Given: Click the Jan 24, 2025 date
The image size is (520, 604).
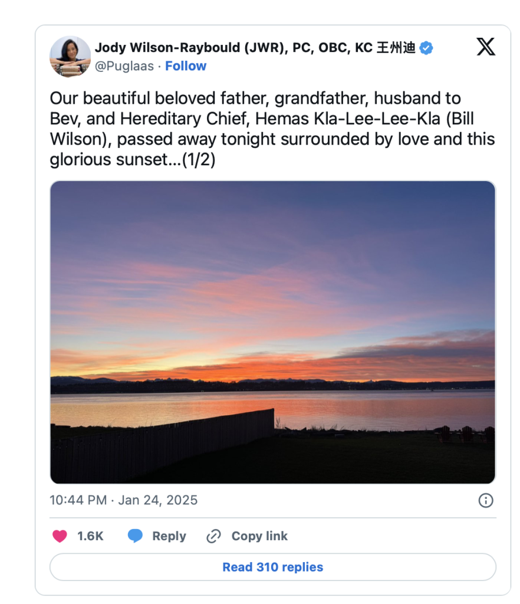Looking at the screenshot, I should pos(158,501).
